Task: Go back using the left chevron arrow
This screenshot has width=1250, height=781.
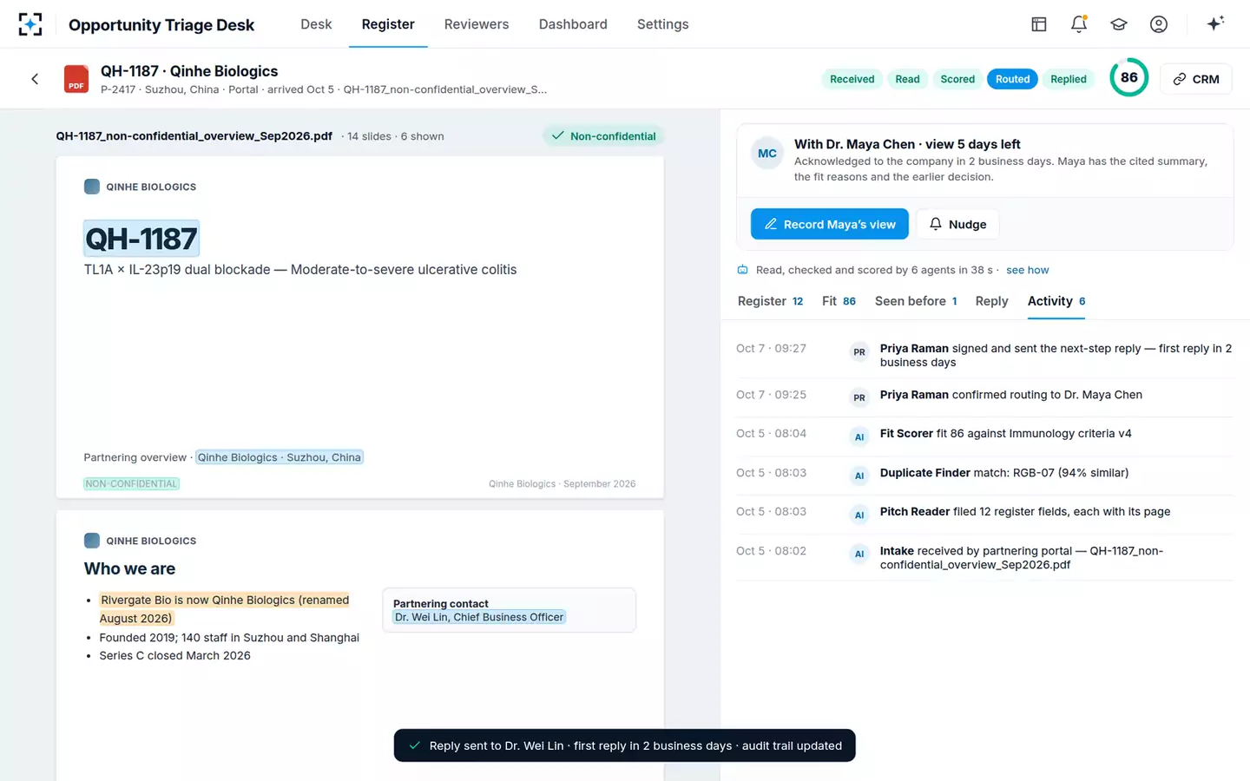Action: [35, 79]
